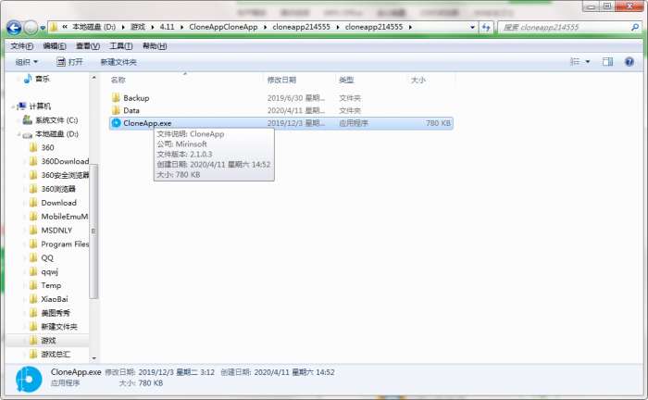Select the qqwj folder
Screen dimensions: 648x400
[x=50, y=271]
